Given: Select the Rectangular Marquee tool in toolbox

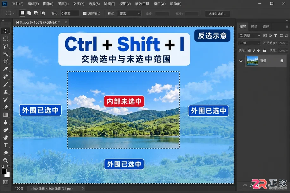Looking at the screenshot, I should (6, 39).
